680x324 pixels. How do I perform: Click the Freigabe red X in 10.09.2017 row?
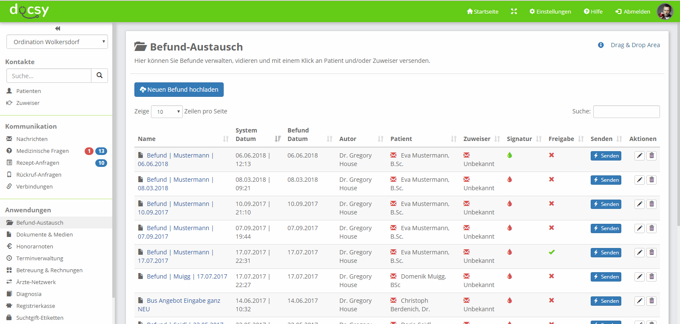[552, 203]
